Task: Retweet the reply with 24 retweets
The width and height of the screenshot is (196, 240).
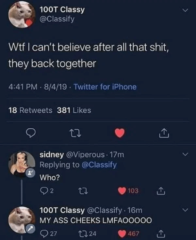Action: [87, 233]
